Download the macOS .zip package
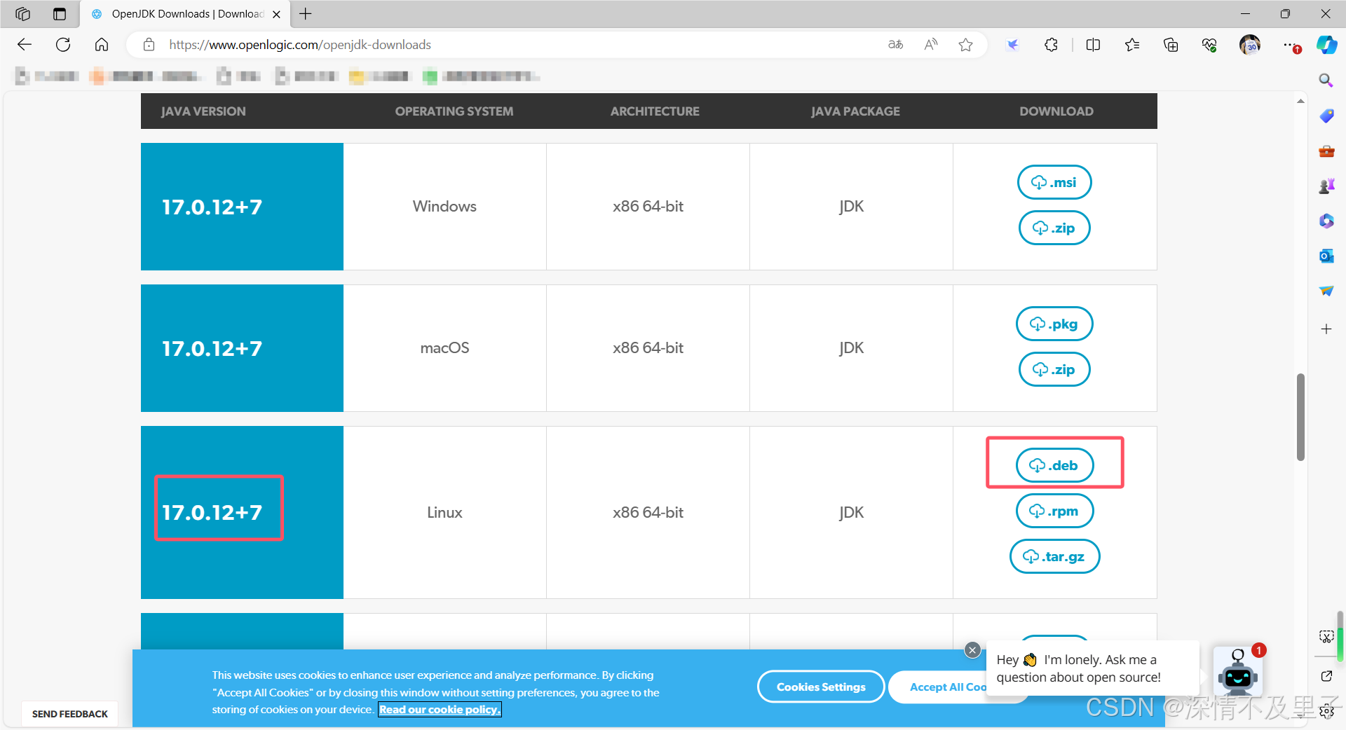The width and height of the screenshot is (1346, 730). tap(1054, 369)
